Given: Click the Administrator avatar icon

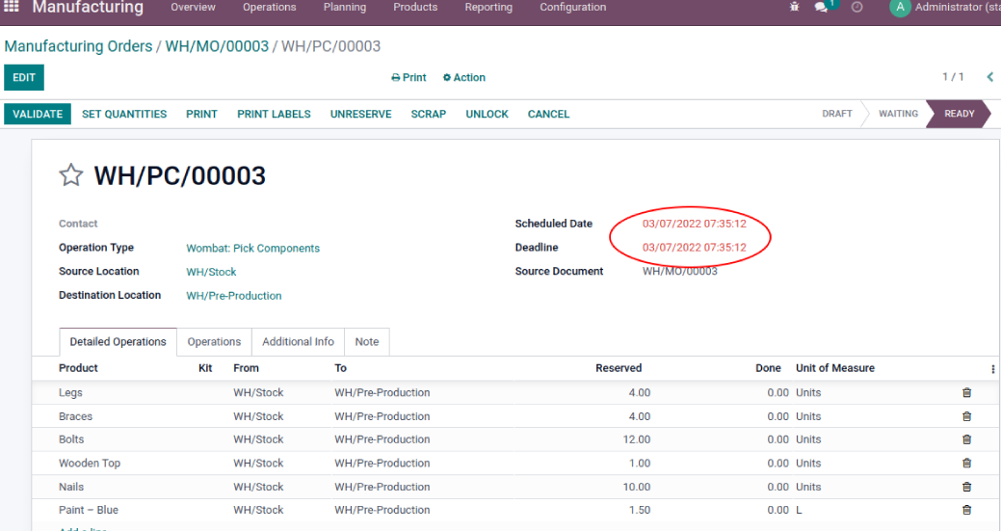Looking at the screenshot, I should (x=900, y=8).
